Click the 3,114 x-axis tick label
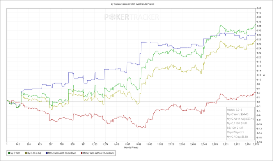 (x=248, y=144)
